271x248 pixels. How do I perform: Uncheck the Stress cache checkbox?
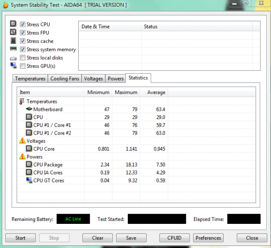[22, 41]
